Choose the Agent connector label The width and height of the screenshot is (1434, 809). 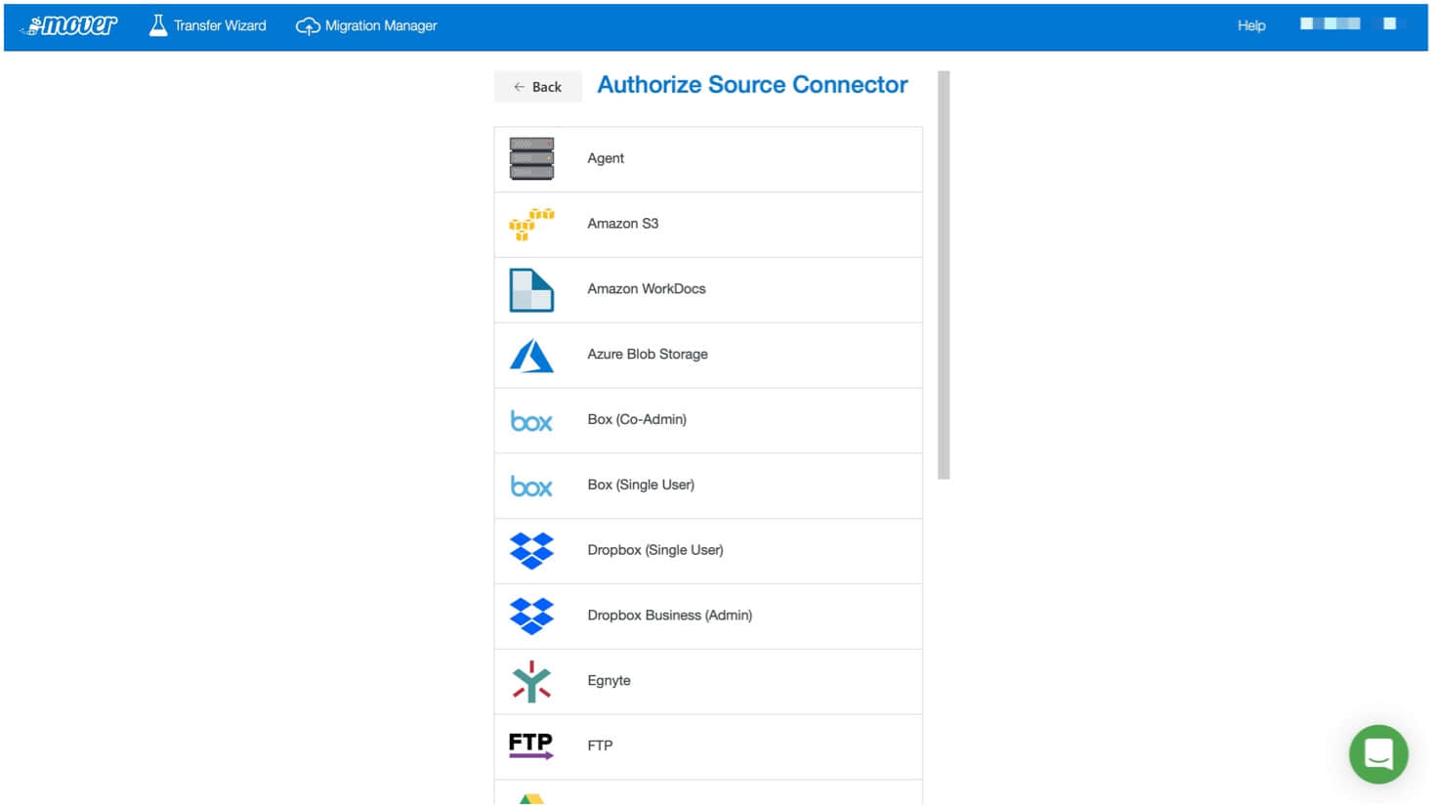pyautogui.click(x=606, y=158)
